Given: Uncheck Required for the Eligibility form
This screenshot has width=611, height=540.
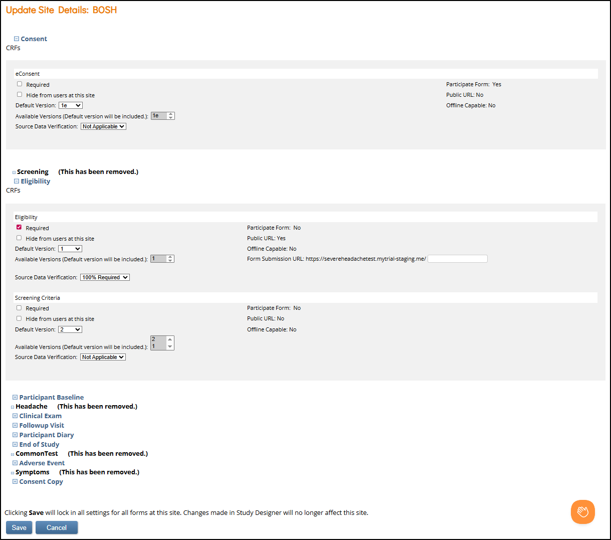Looking at the screenshot, I should (x=19, y=228).
